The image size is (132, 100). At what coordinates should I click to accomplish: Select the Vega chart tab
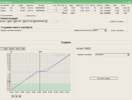pos(23,49)
